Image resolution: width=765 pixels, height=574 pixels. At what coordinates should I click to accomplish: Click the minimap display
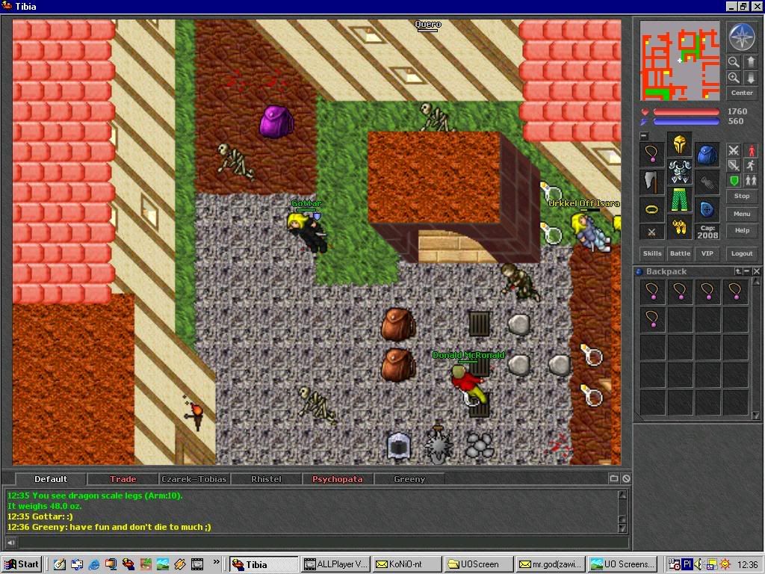(x=680, y=61)
